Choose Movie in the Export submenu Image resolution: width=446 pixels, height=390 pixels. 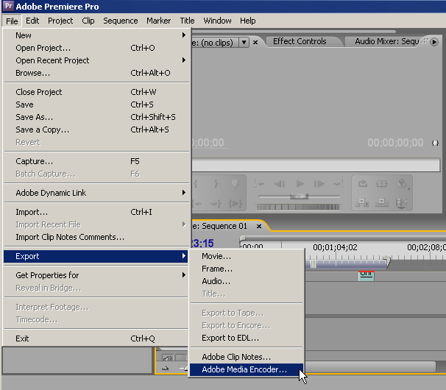tap(247, 256)
